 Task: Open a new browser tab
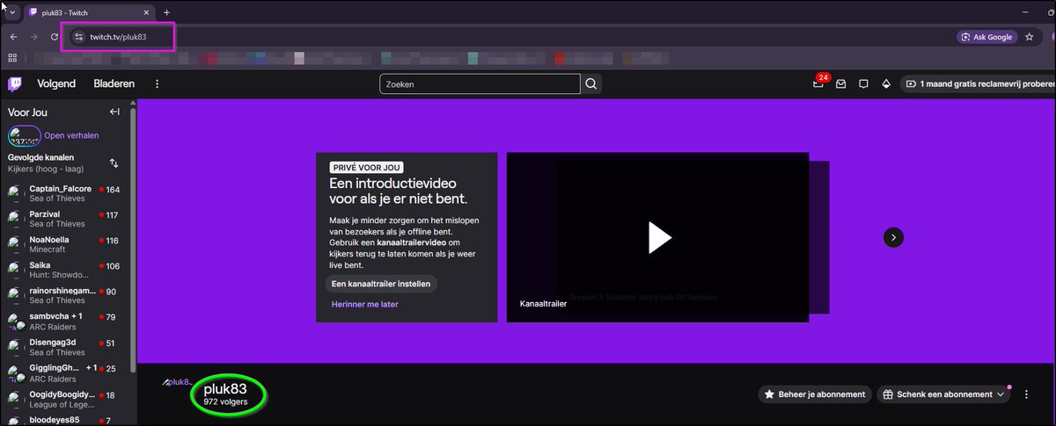coord(166,12)
